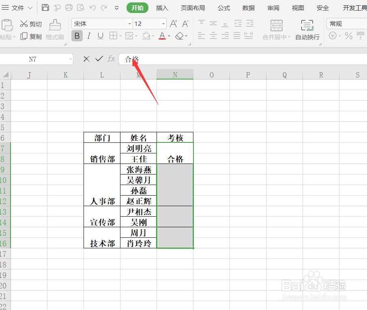Switch to the 插入 (Insert) tab
This screenshot has height=310, width=367.
pyautogui.click(x=162, y=8)
